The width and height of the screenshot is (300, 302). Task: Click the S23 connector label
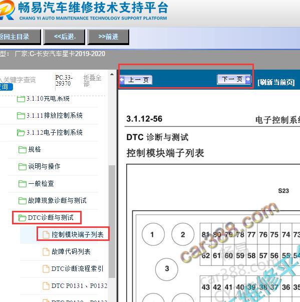point(283,191)
